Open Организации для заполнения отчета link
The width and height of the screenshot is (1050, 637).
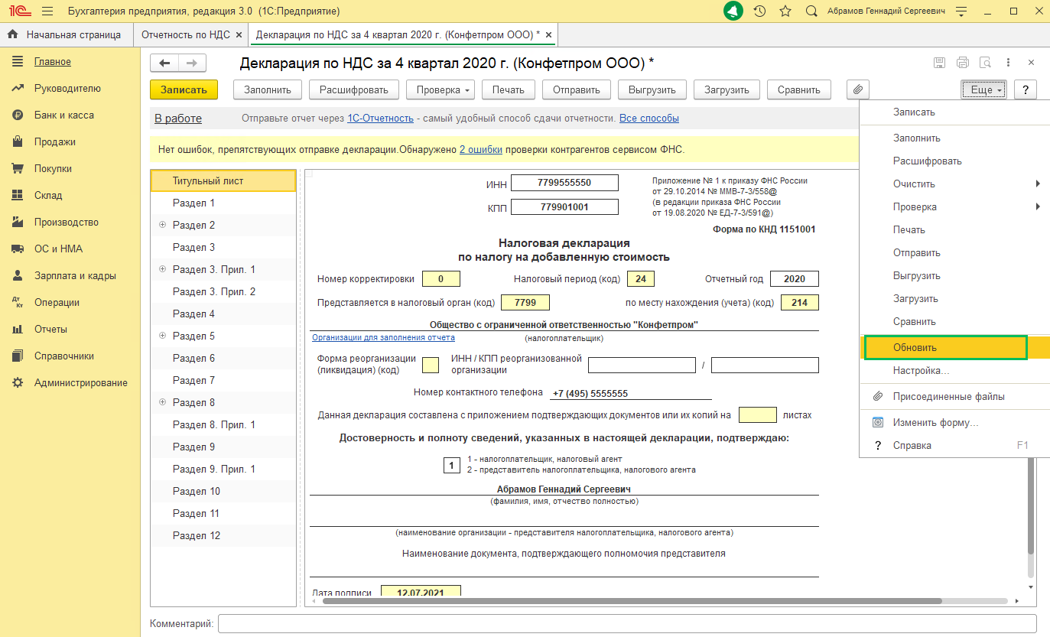(383, 337)
